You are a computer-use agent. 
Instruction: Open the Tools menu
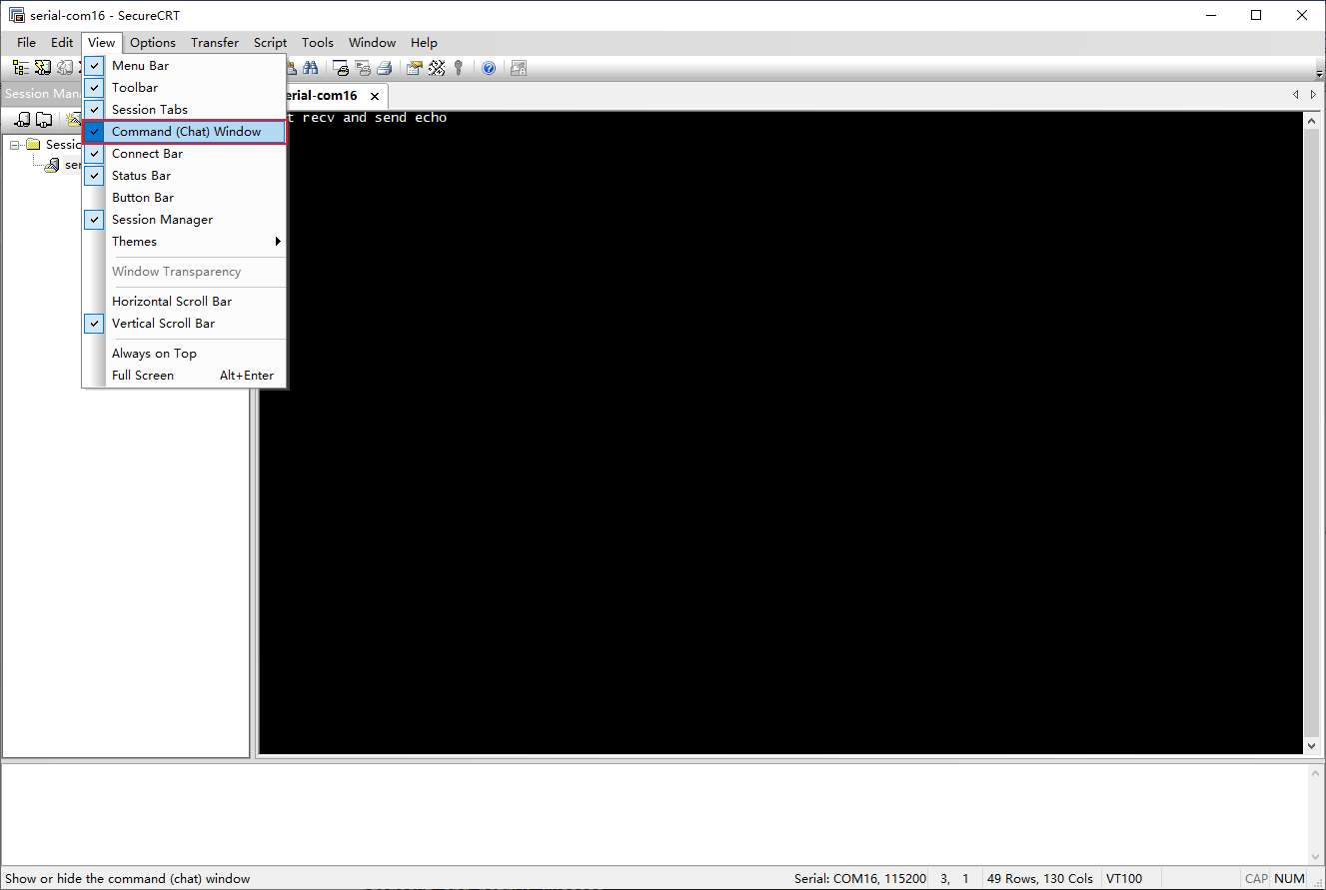click(318, 42)
